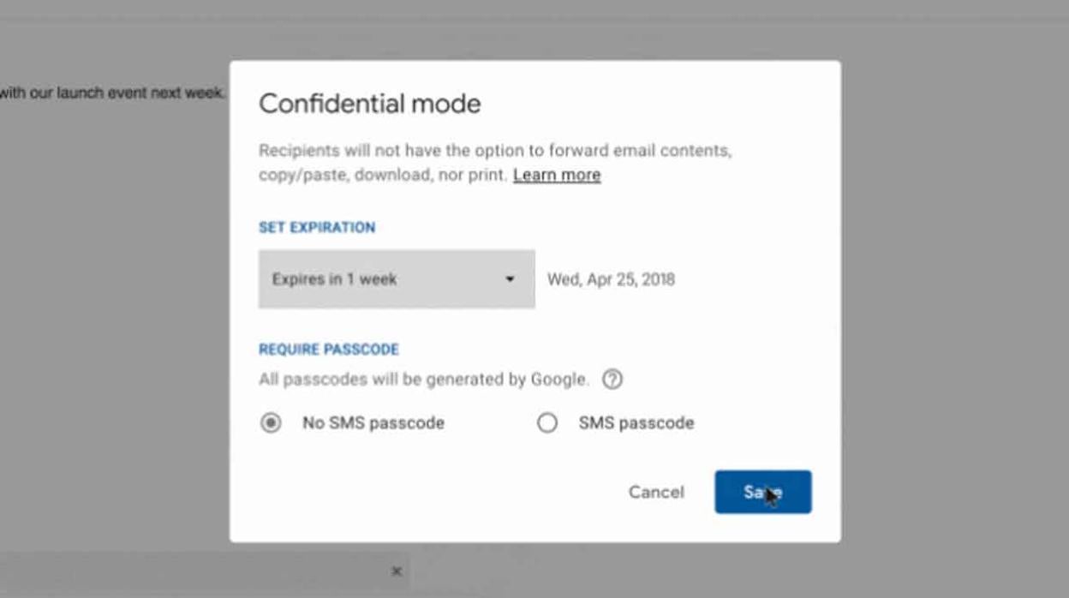Screen dimensions: 1069x598
Task: Click the currently selected No SMS passcode radio
Action: pos(271,422)
